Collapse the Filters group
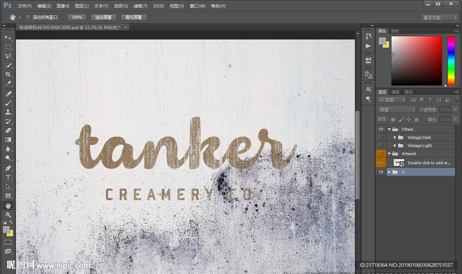Image resolution: width=462 pixels, height=274 pixels. pyautogui.click(x=389, y=129)
